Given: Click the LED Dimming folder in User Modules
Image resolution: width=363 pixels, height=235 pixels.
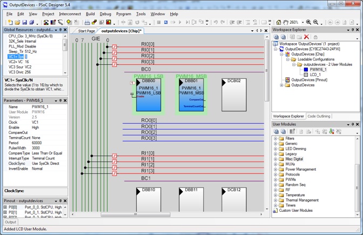Looking at the screenshot, I should pos(295,149).
